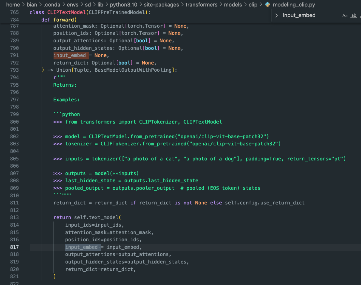Screen dimensions: 361x285
Task: Click the Python file icon beside modeling_clip.py
Action: click(x=267, y=4)
